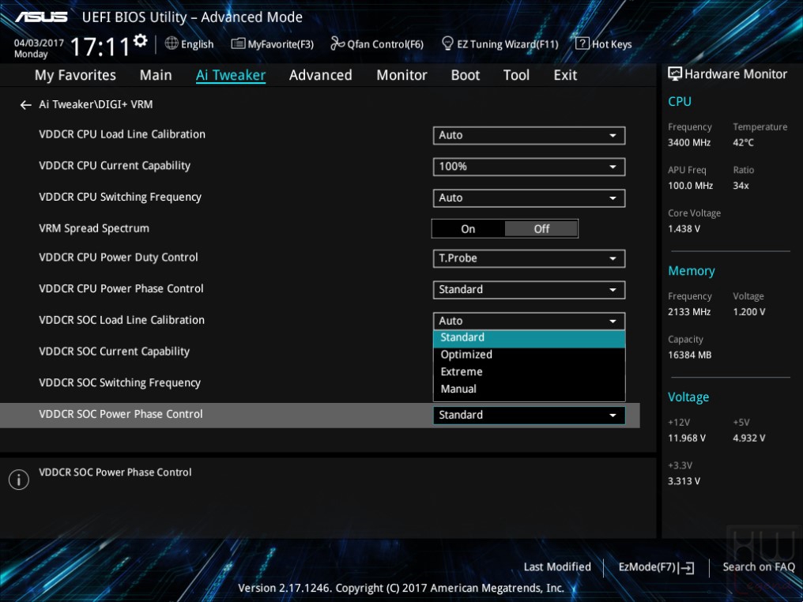Choose Manual in the open dropdown list

coord(529,389)
